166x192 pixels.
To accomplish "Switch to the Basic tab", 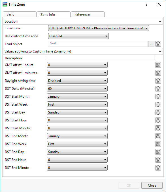I will click(20, 14).
